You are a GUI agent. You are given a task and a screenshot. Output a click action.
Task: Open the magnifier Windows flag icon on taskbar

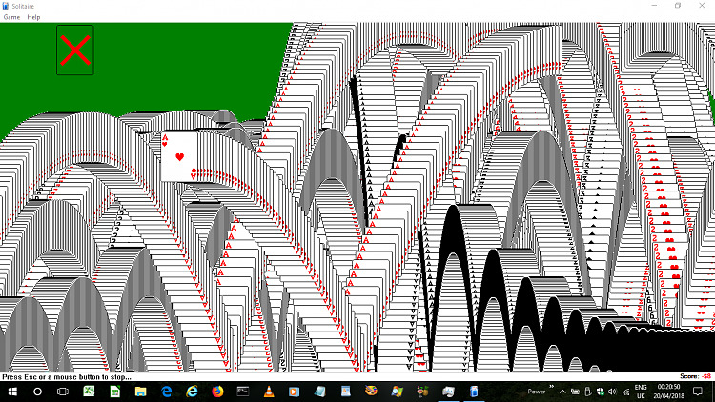coord(398,392)
